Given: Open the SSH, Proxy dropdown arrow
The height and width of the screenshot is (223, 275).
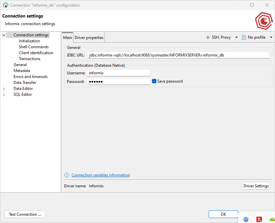Looking at the screenshot, I should click(236, 37).
